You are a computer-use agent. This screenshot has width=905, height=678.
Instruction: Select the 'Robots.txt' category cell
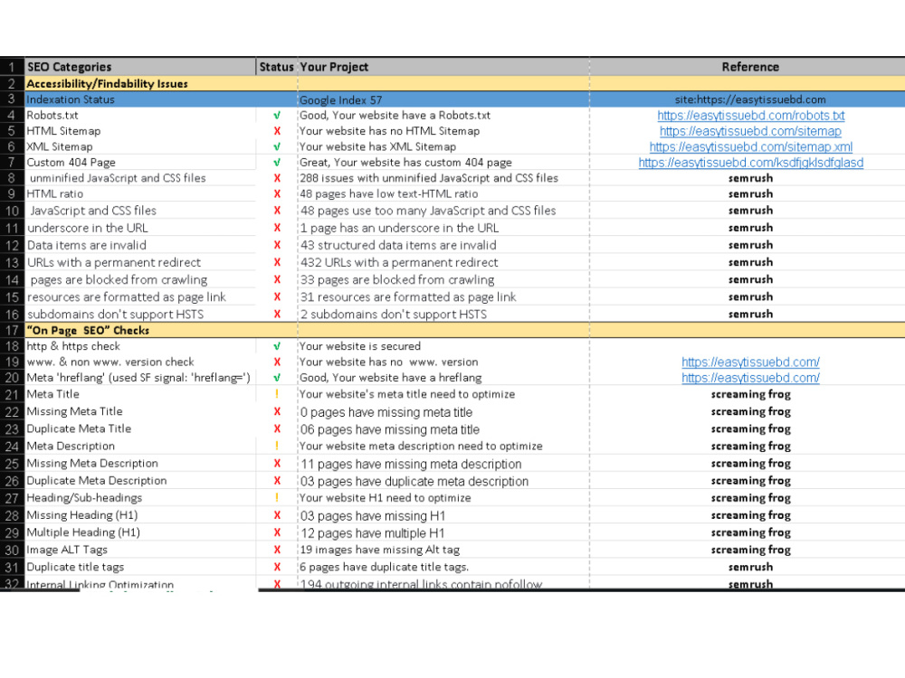click(x=139, y=116)
